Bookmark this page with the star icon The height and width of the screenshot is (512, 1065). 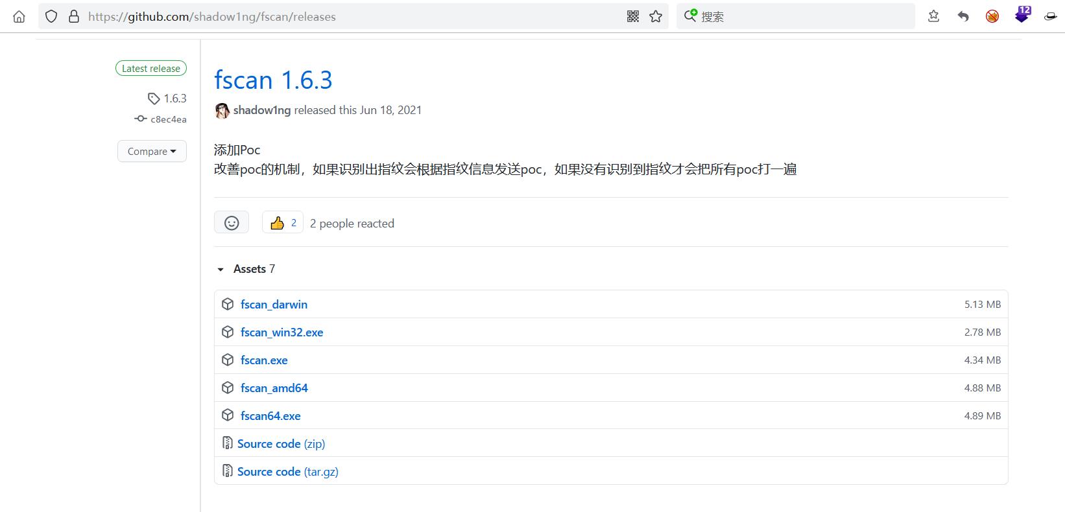coord(656,16)
